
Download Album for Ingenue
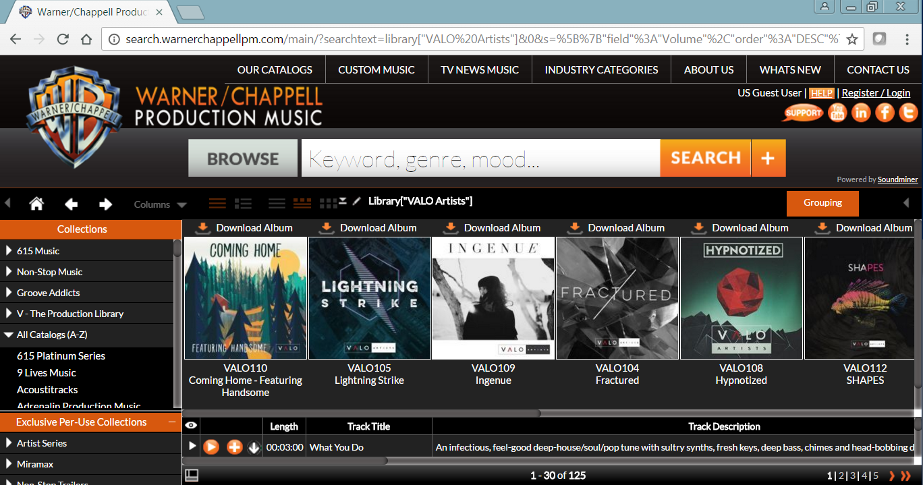click(x=493, y=227)
